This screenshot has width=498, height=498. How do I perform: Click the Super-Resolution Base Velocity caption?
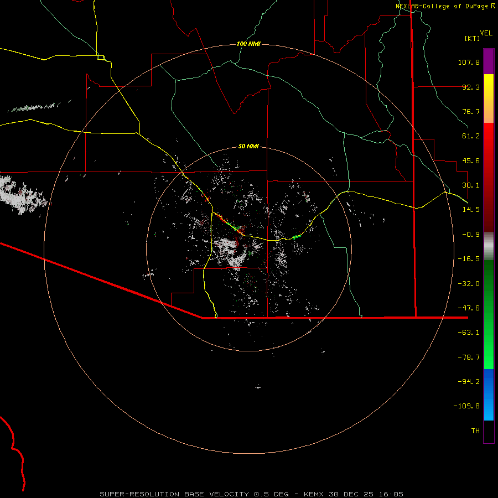[252, 494]
